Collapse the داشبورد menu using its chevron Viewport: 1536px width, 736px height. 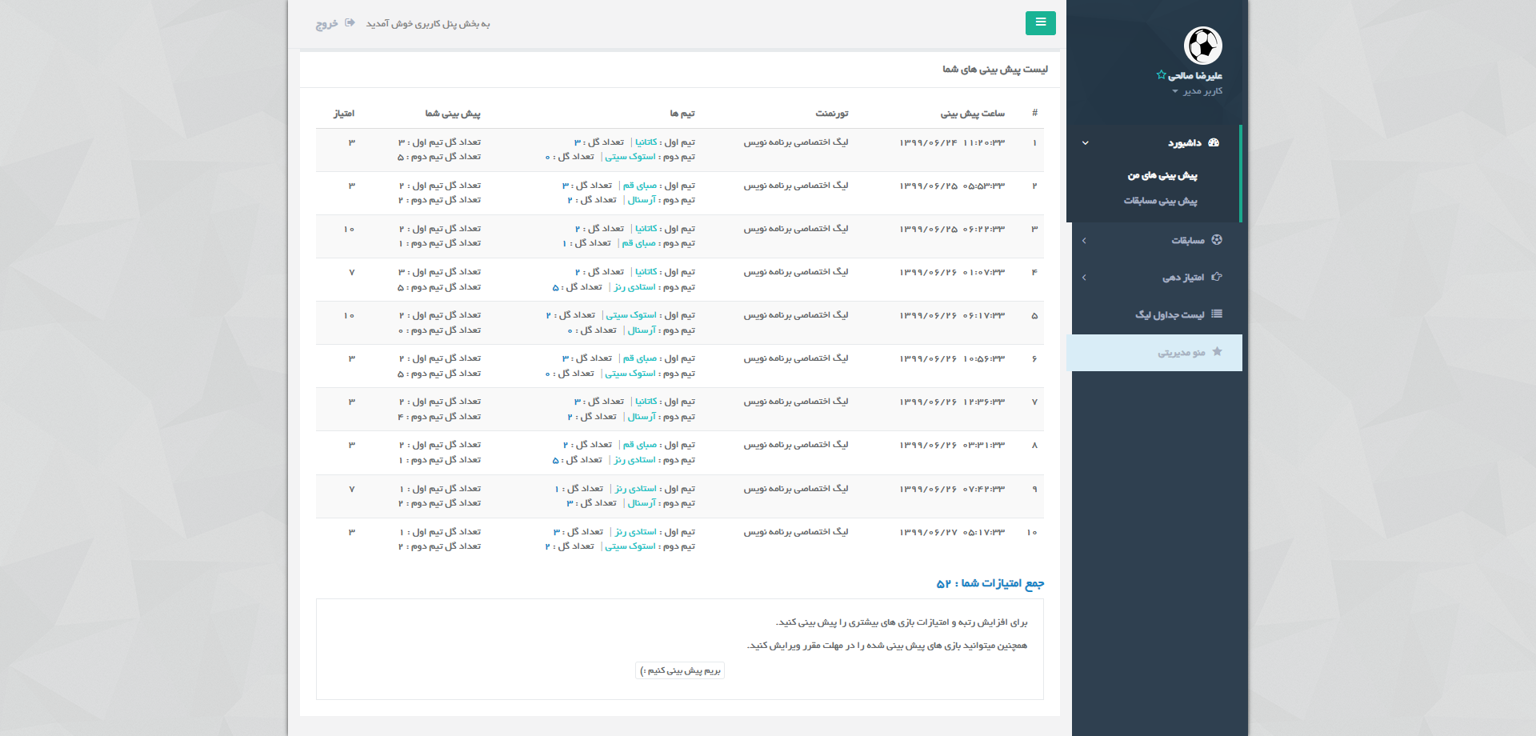pyautogui.click(x=1086, y=143)
